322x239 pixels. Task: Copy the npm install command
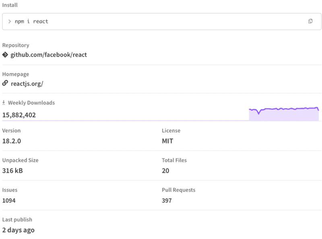tap(310, 21)
